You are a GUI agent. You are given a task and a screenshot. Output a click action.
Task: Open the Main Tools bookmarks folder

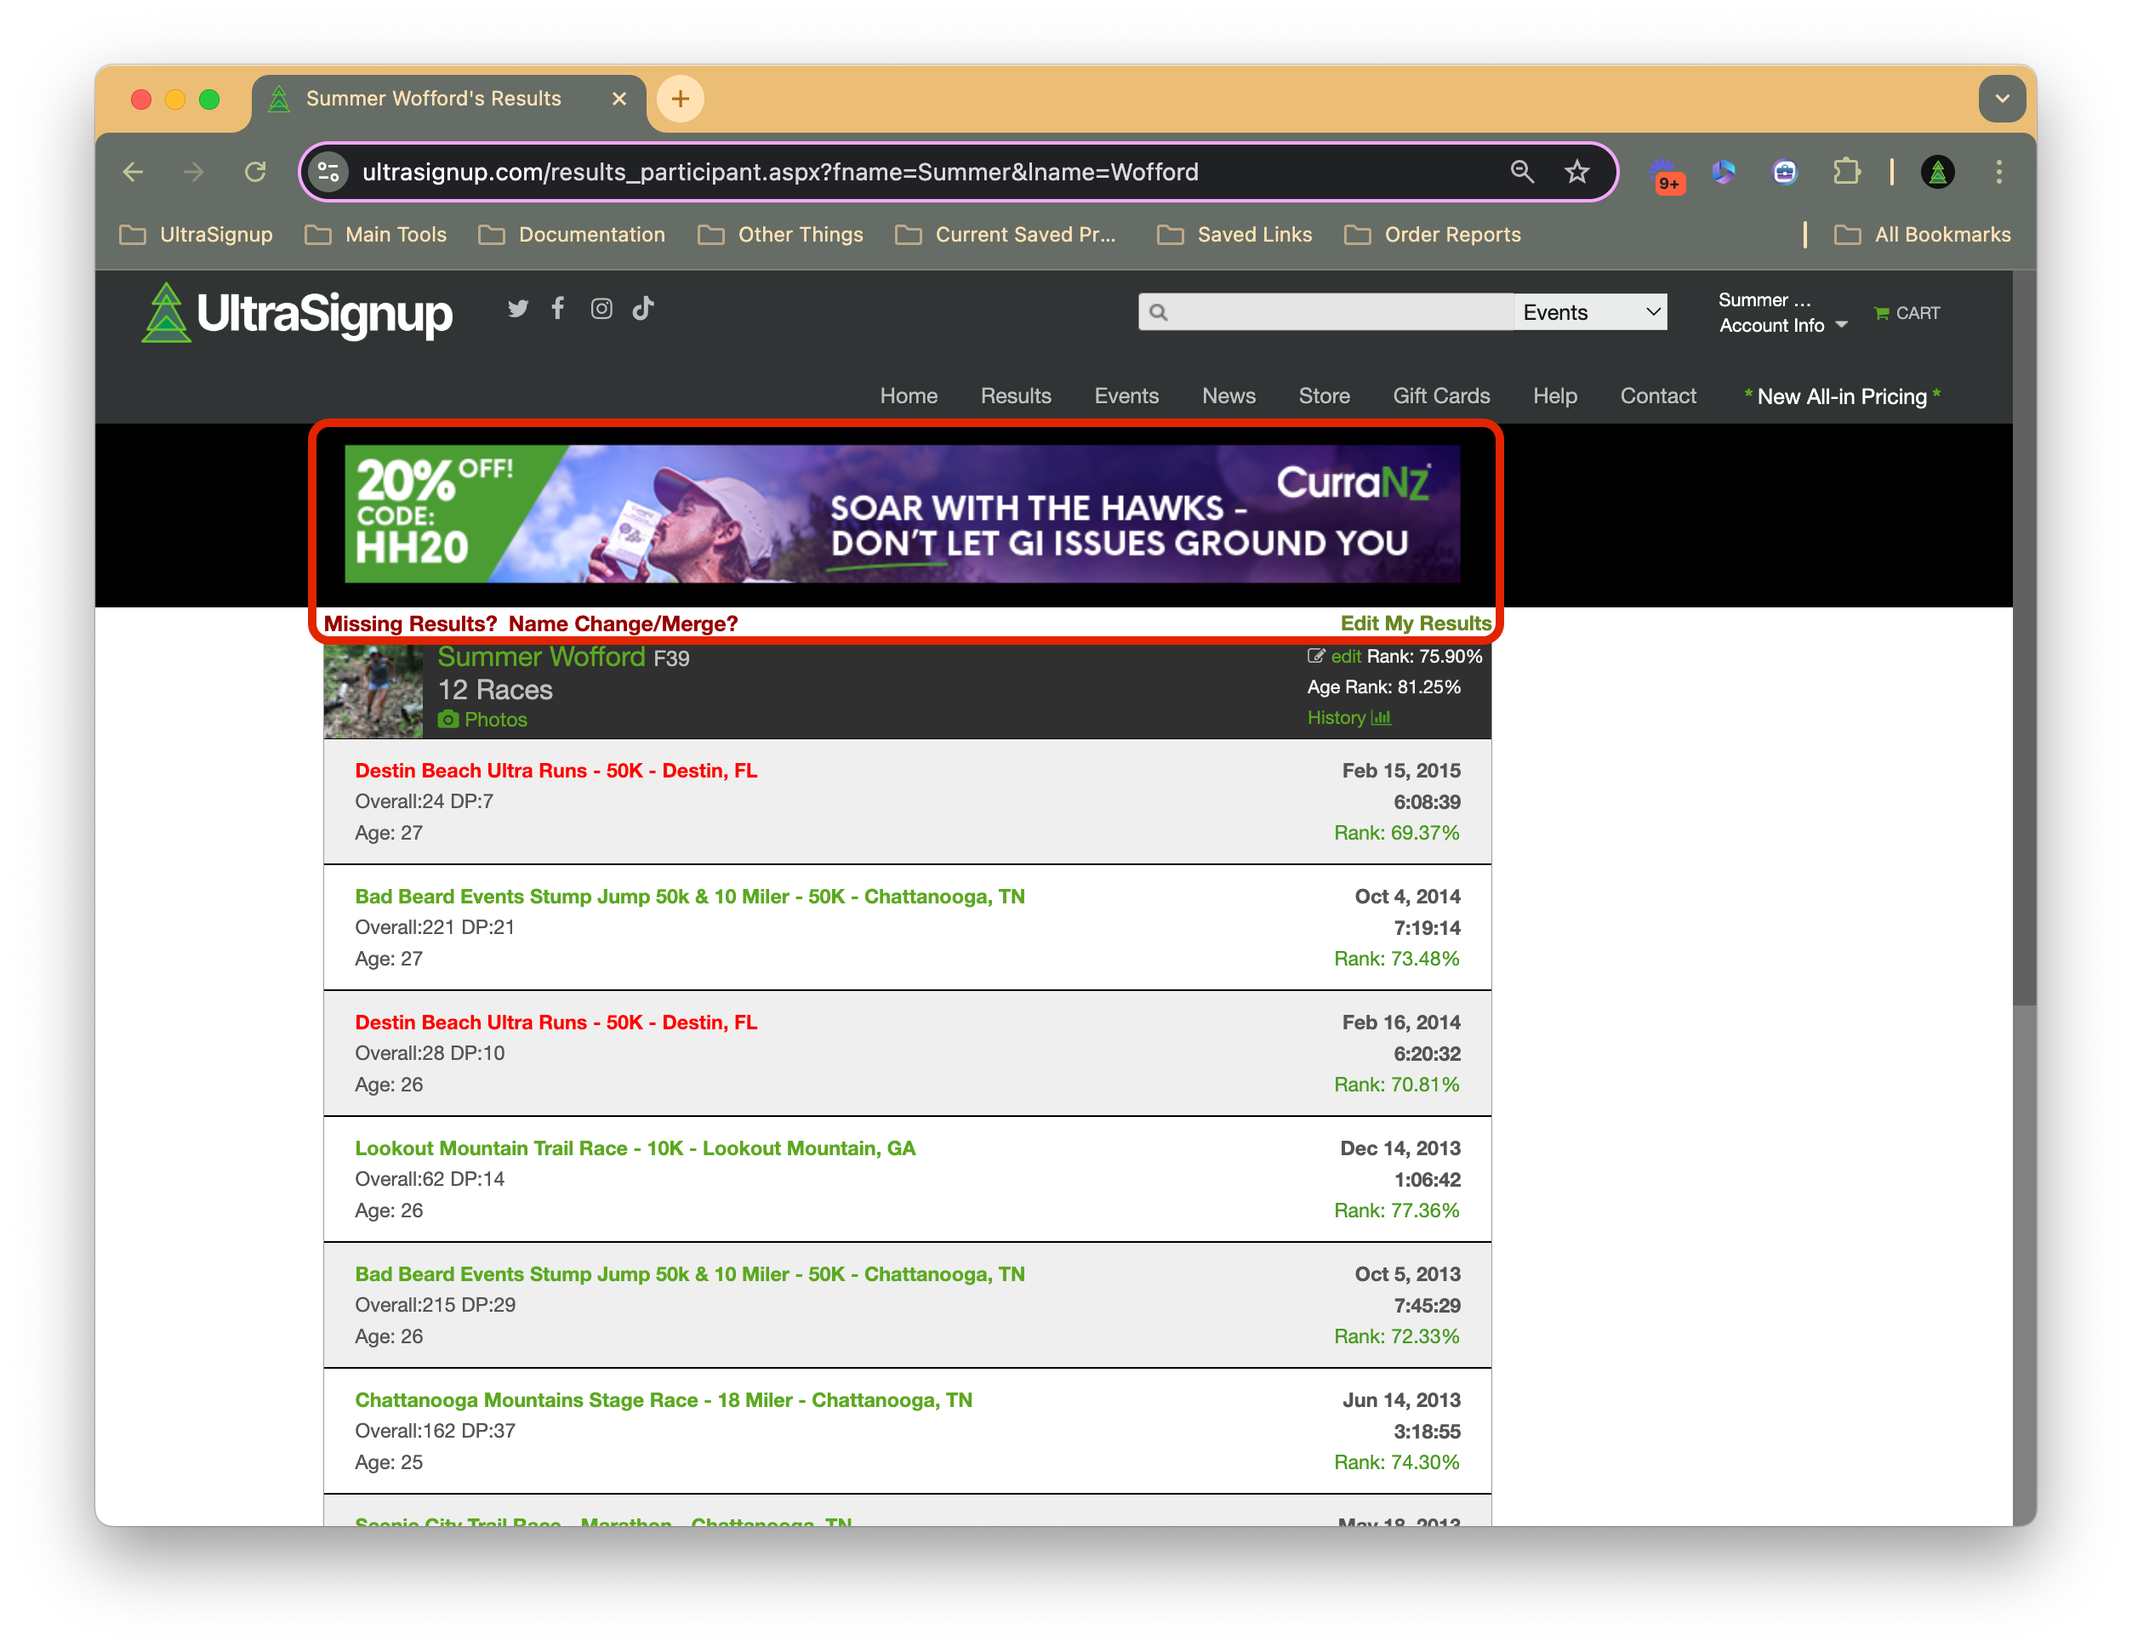click(376, 234)
